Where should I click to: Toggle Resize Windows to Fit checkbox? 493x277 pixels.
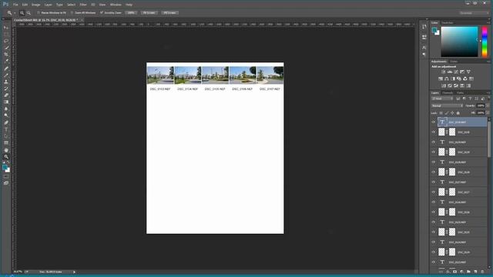pyautogui.click(x=39, y=13)
